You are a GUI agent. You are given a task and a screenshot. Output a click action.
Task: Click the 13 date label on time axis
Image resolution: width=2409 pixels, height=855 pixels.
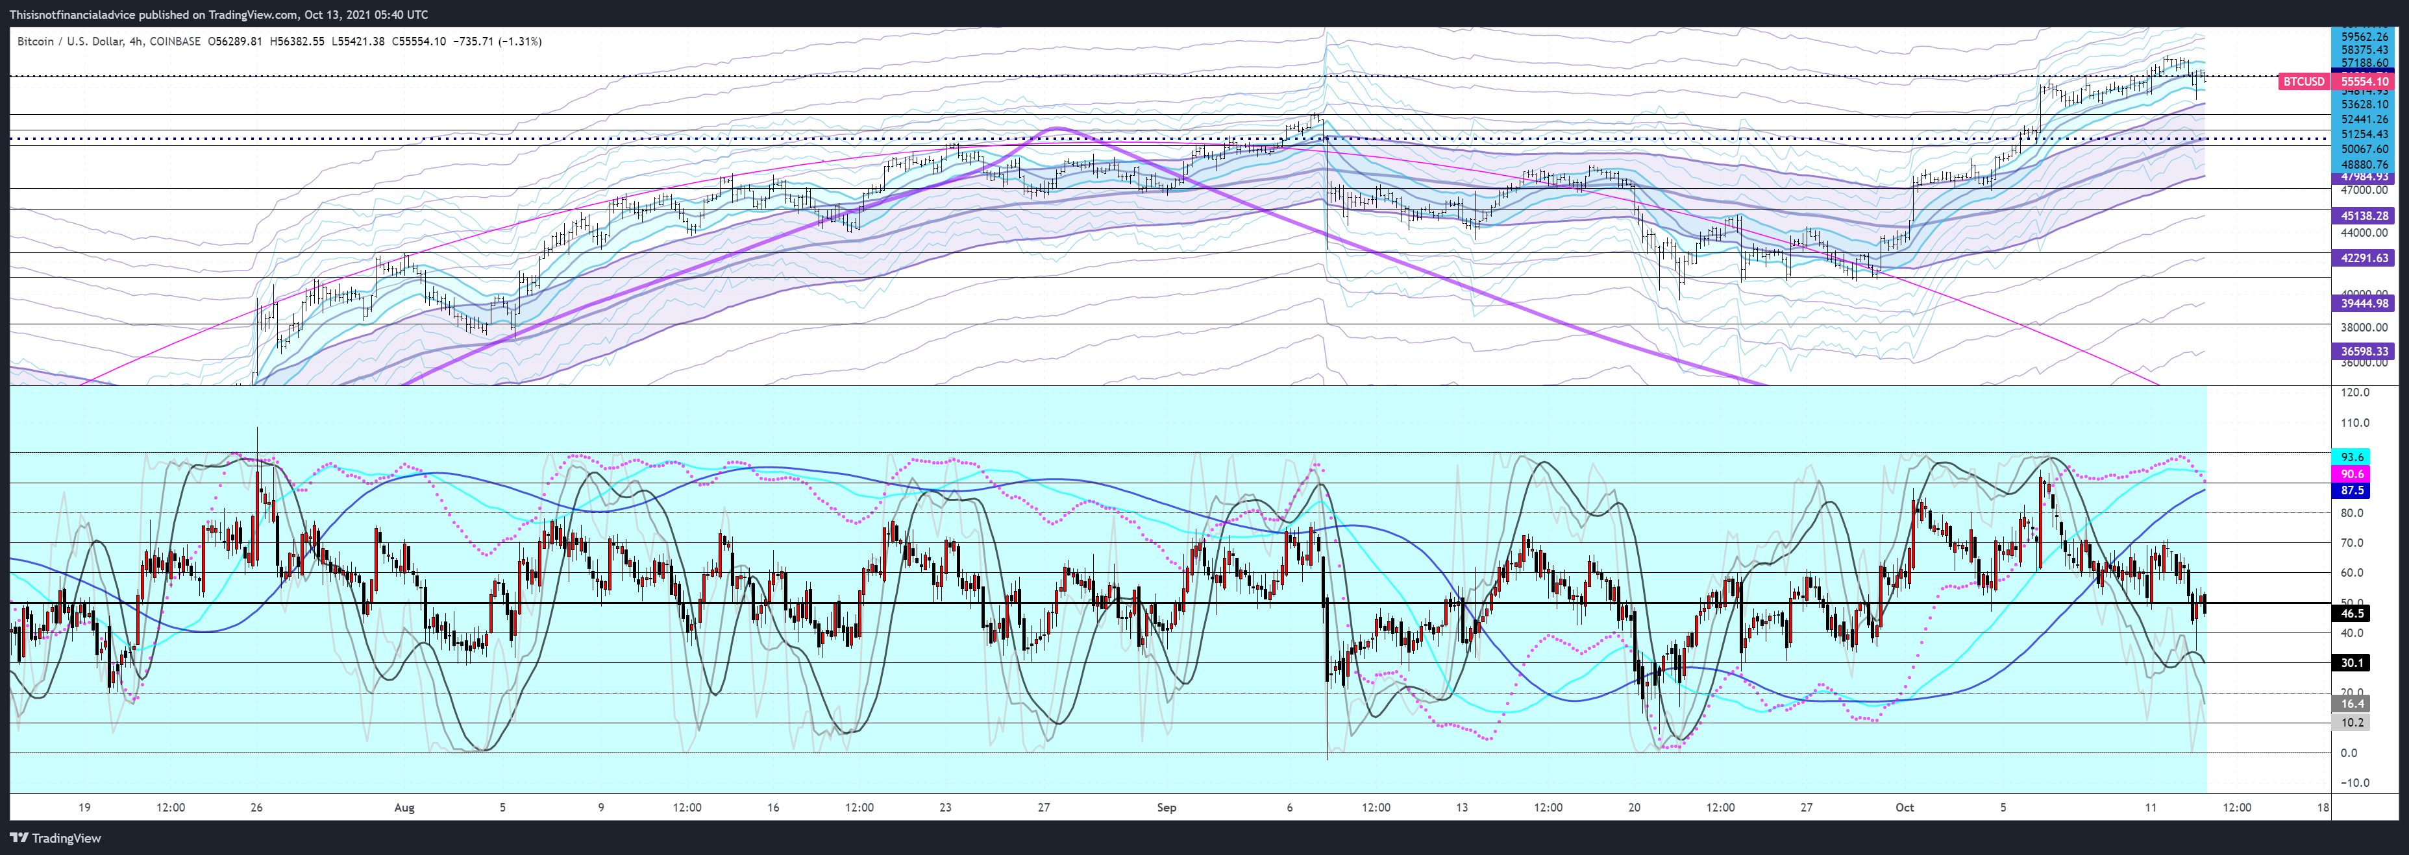(1462, 808)
